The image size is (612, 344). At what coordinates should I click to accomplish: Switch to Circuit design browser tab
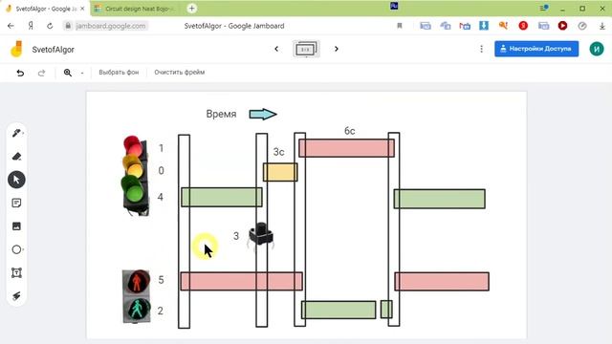[136, 9]
